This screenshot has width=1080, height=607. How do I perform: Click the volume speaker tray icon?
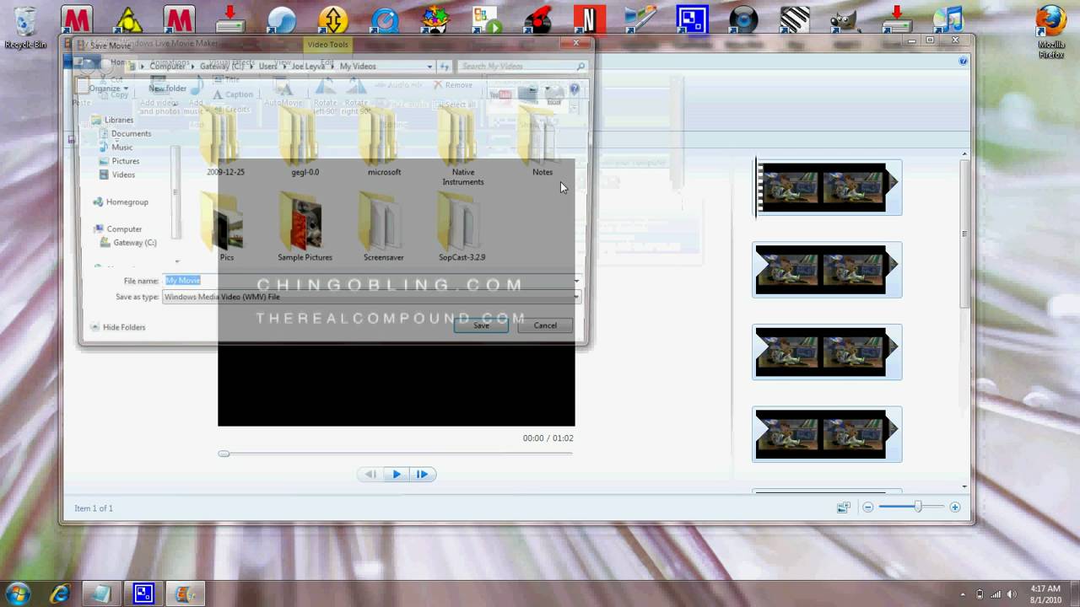click(x=1012, y=594)
